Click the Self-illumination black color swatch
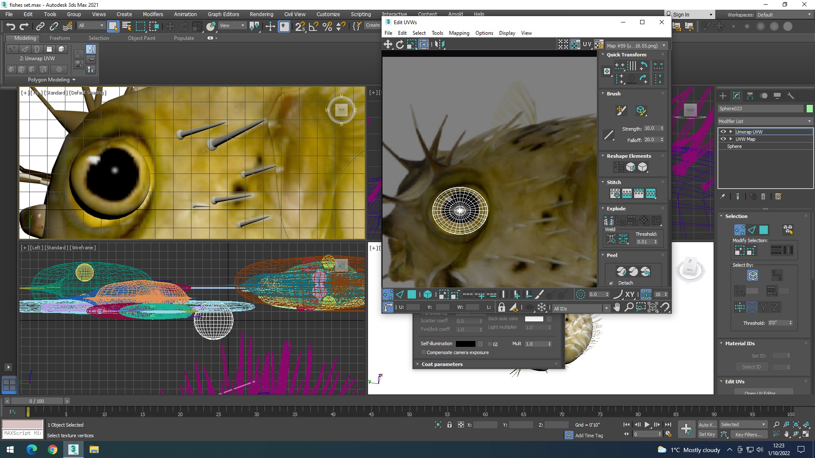This screenshot has width=815, height=458. tap(465, 344)
